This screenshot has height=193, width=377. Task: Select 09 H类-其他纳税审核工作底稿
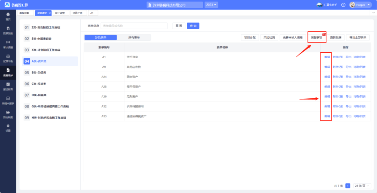[50, 118]
